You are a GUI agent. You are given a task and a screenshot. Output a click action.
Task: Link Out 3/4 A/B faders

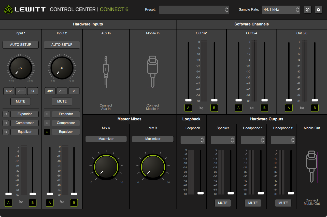(x=252, y=108)
